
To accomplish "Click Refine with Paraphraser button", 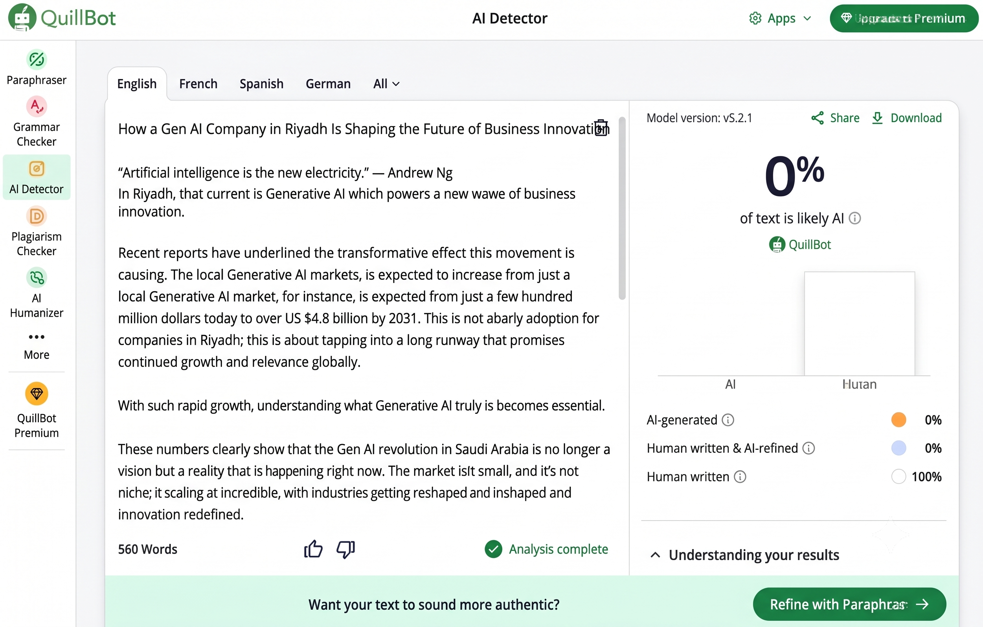I will pos(849,604).
